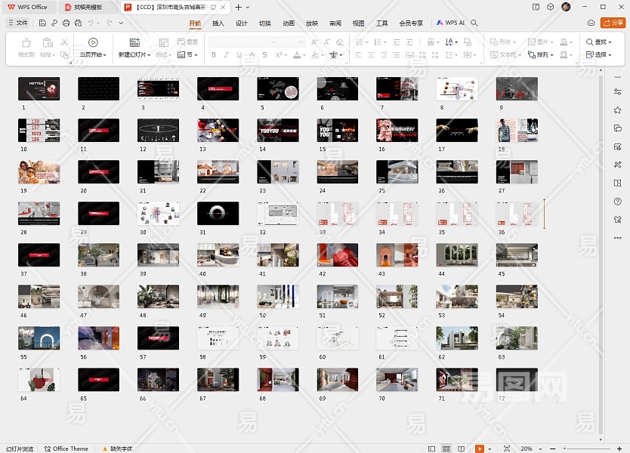The width and height of the screenshot is (630, 453).
Task: Click the 缺失字体 missing fonts warning
Action: tap(117, 448)
